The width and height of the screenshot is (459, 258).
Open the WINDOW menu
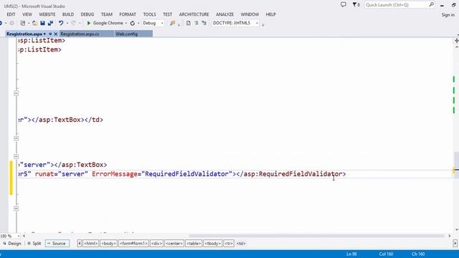click(250, 14)
